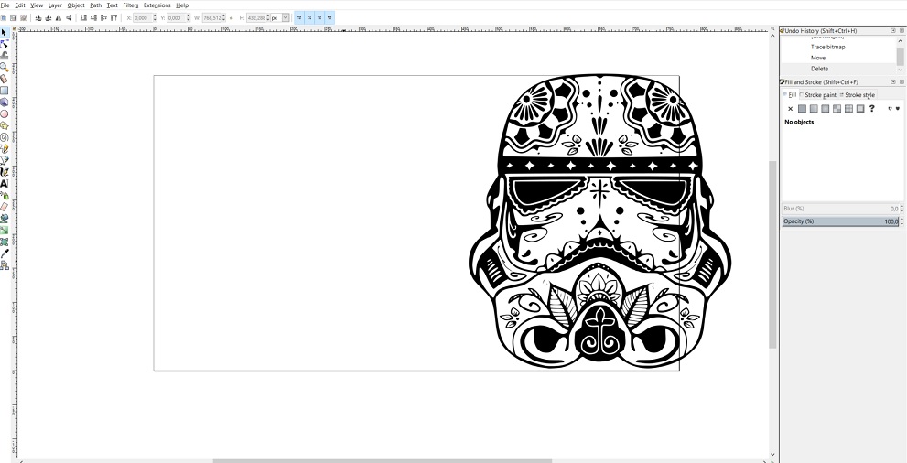Open the Edit menu
907x463 pixels.
pos(20,5)
